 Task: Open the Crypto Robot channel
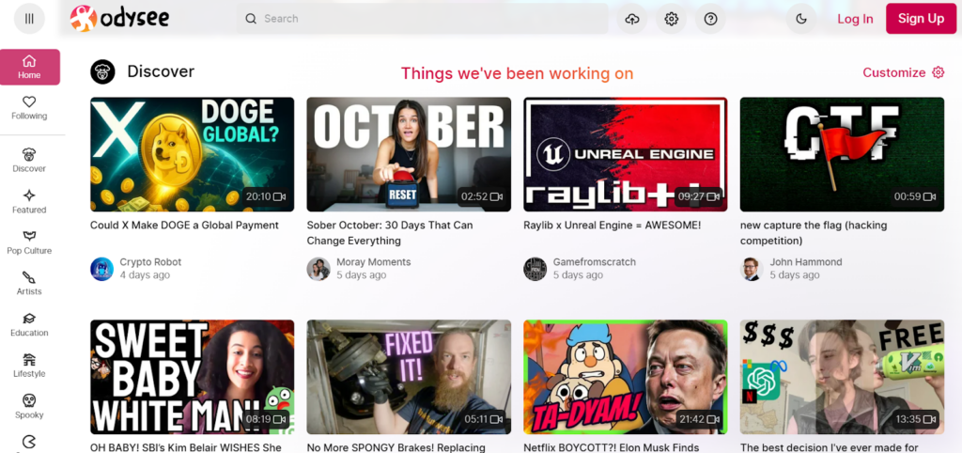(150, 262)
